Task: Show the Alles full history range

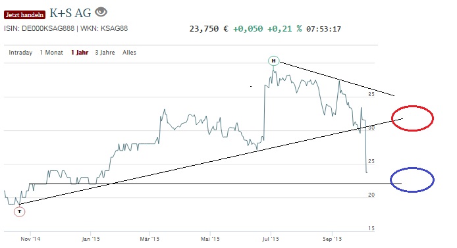Action: point(129,53)
